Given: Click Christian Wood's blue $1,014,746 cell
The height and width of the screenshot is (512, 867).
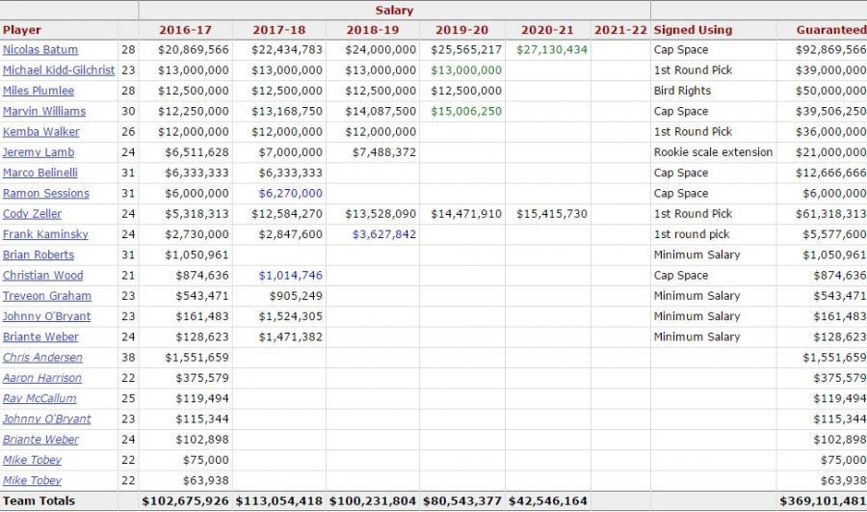Looking at the screenshot, I should point(290,275).
